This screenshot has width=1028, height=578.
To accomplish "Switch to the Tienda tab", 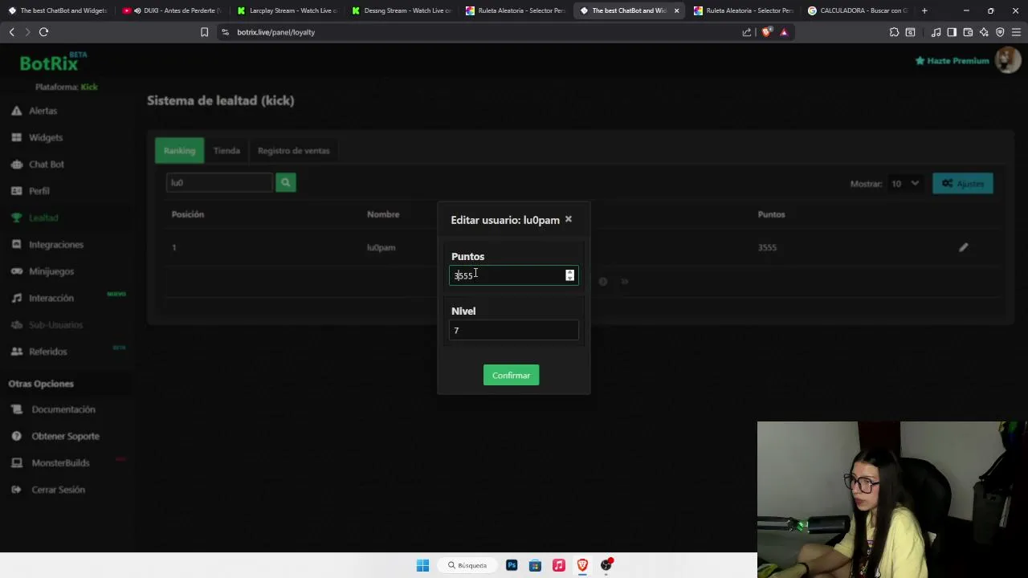I will 226,151.
